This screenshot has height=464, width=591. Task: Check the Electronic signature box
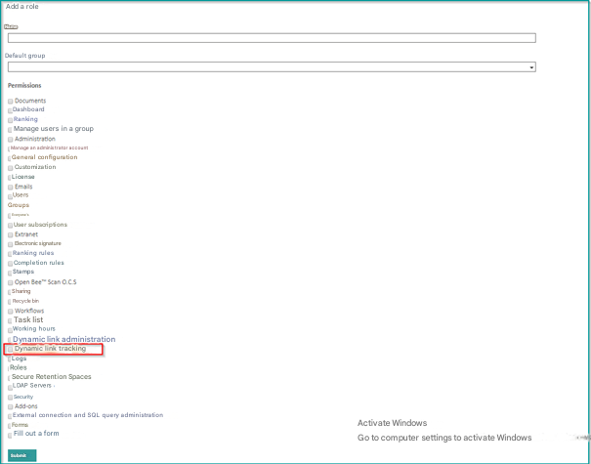pos(10,244)
